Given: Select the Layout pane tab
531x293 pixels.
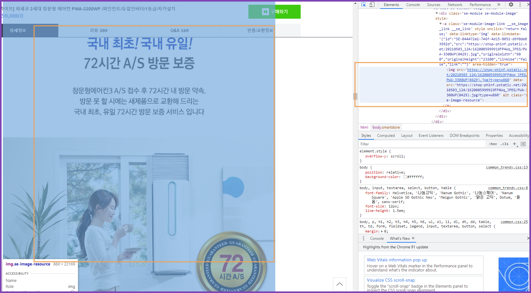Looking at the screenshot, I should (x=407, y=136).
